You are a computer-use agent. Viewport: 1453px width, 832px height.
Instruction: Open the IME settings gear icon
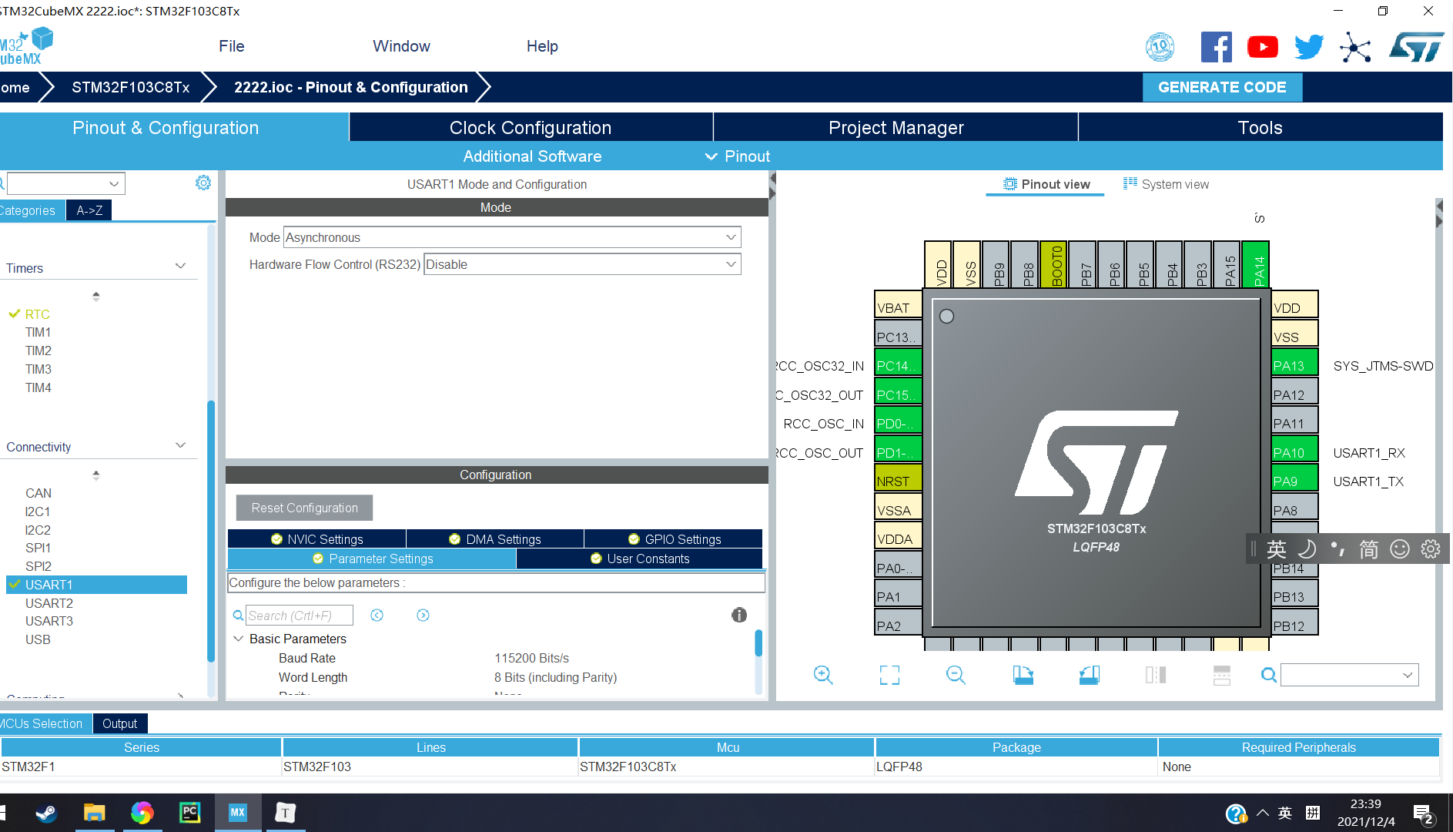point(1431,549)
